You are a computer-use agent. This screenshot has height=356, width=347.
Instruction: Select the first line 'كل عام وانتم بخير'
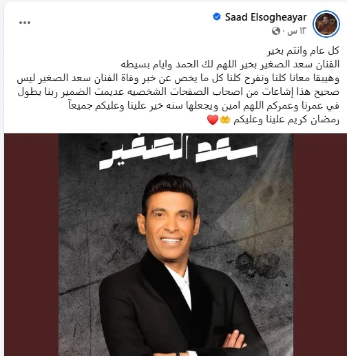coord(303,51)
